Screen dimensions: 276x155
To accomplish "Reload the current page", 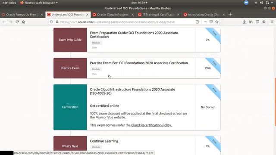I will click(17, 22).
